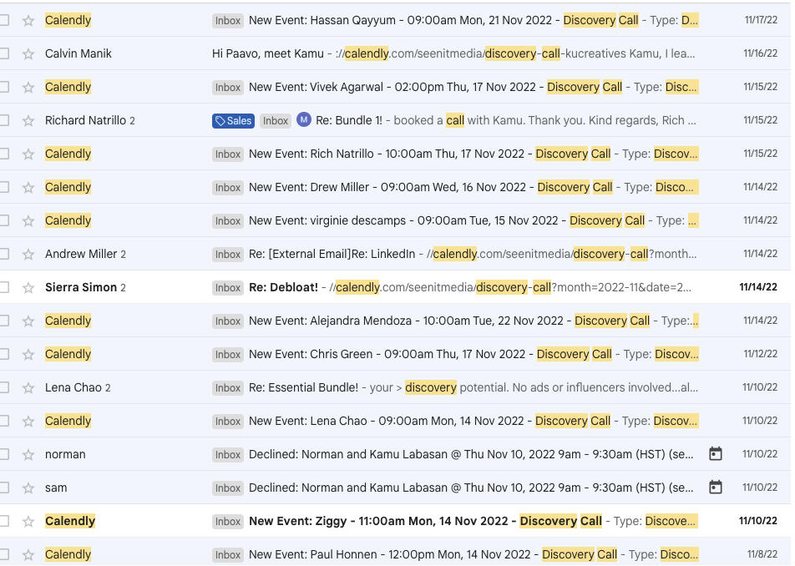Click Inbox label on Sierra Simon's Debloat email

pyautogui.click(x=228, y=288)
